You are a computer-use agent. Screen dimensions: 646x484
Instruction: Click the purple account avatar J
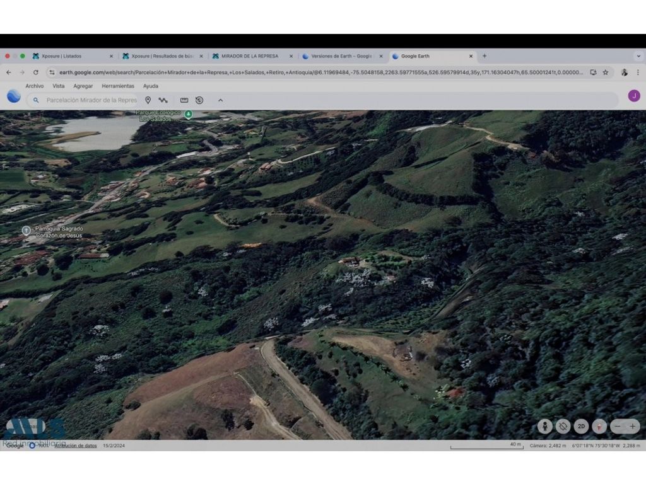pos(634,96)
